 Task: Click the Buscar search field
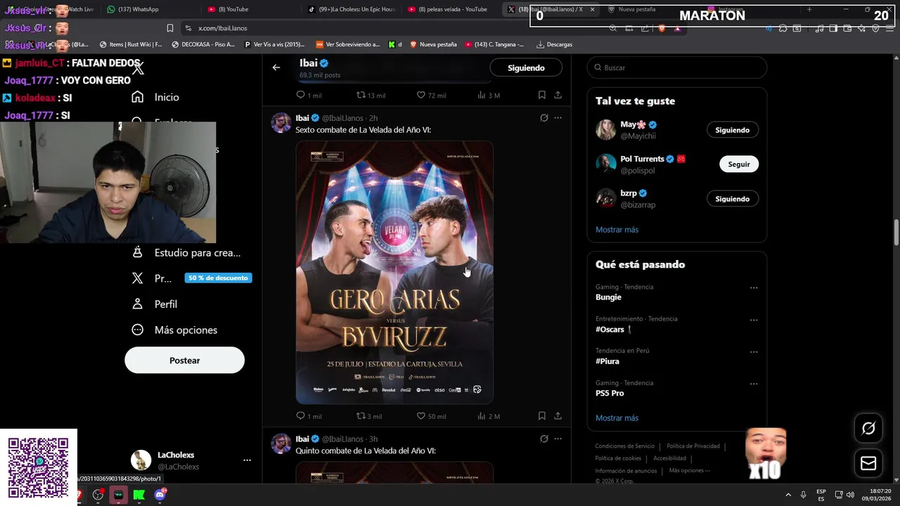677,67
